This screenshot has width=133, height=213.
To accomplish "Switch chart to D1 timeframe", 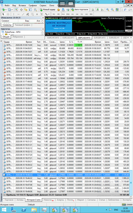I will pyautogui.click(x=82, y=14).
